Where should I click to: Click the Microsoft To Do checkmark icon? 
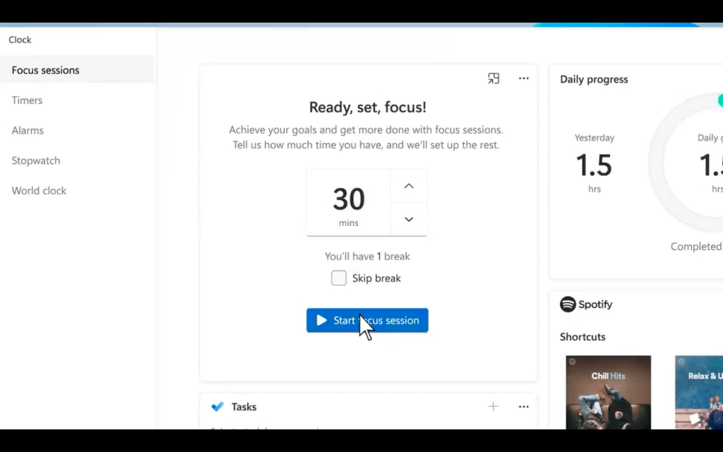[217, 406]
